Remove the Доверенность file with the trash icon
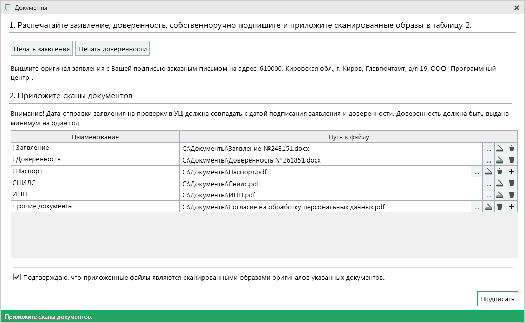The image size is (525, 323). tap(512, 160)
